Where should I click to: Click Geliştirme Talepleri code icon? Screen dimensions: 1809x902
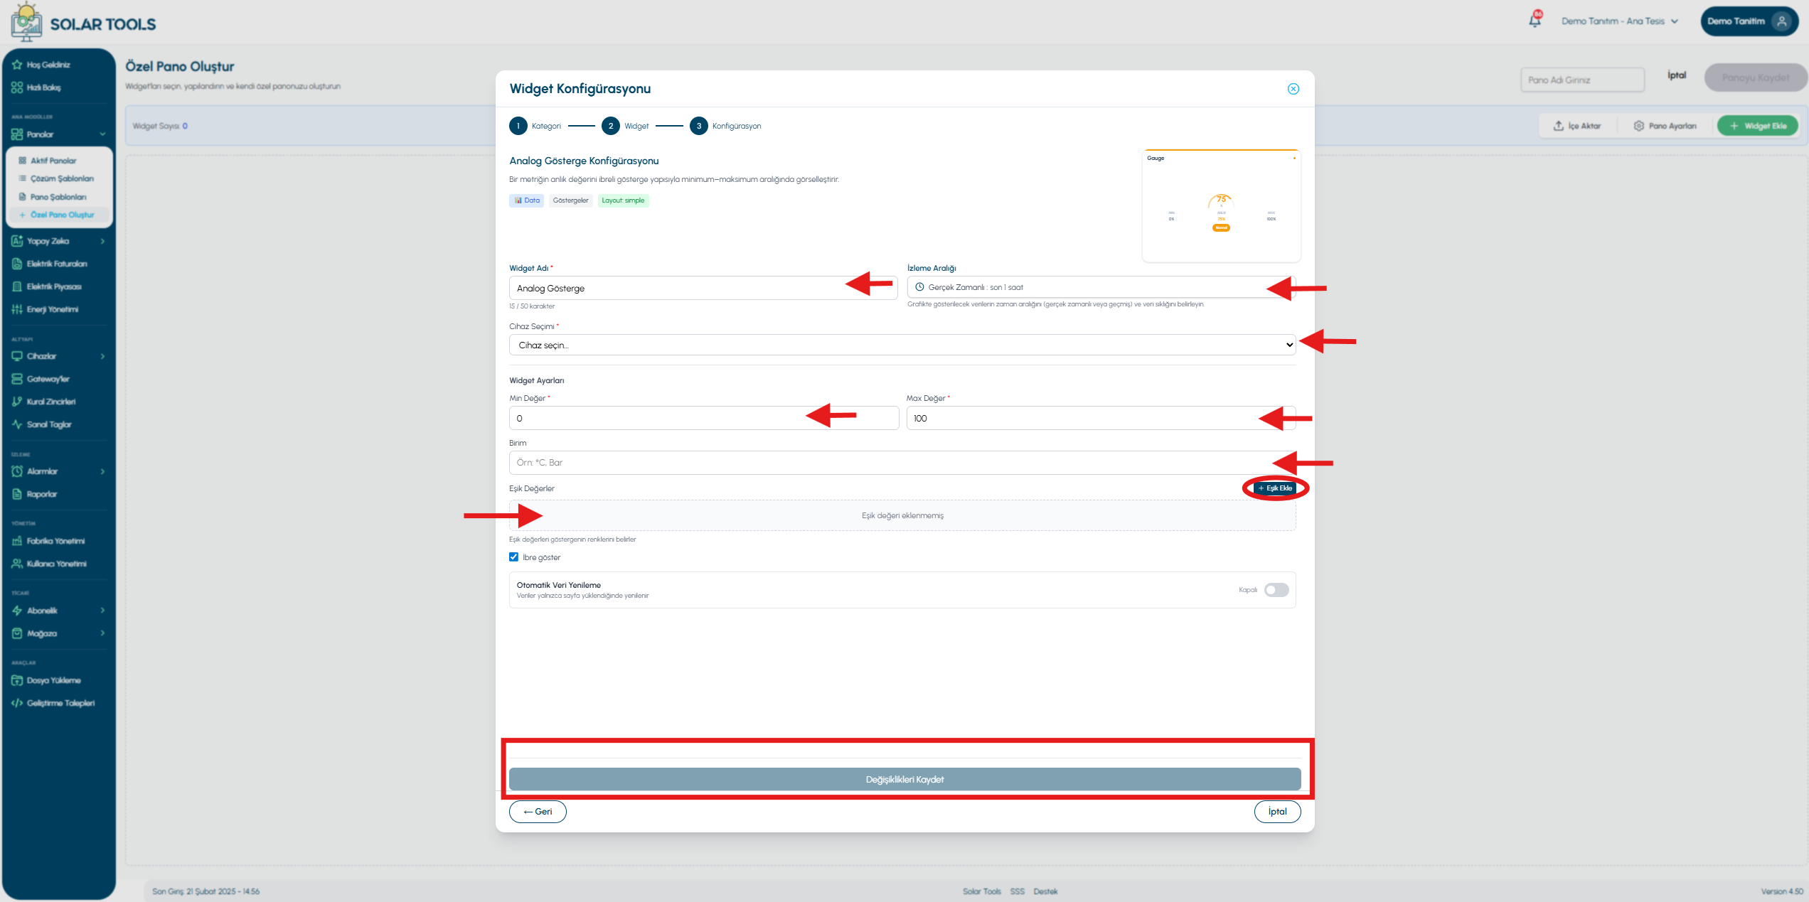[17, 703]
